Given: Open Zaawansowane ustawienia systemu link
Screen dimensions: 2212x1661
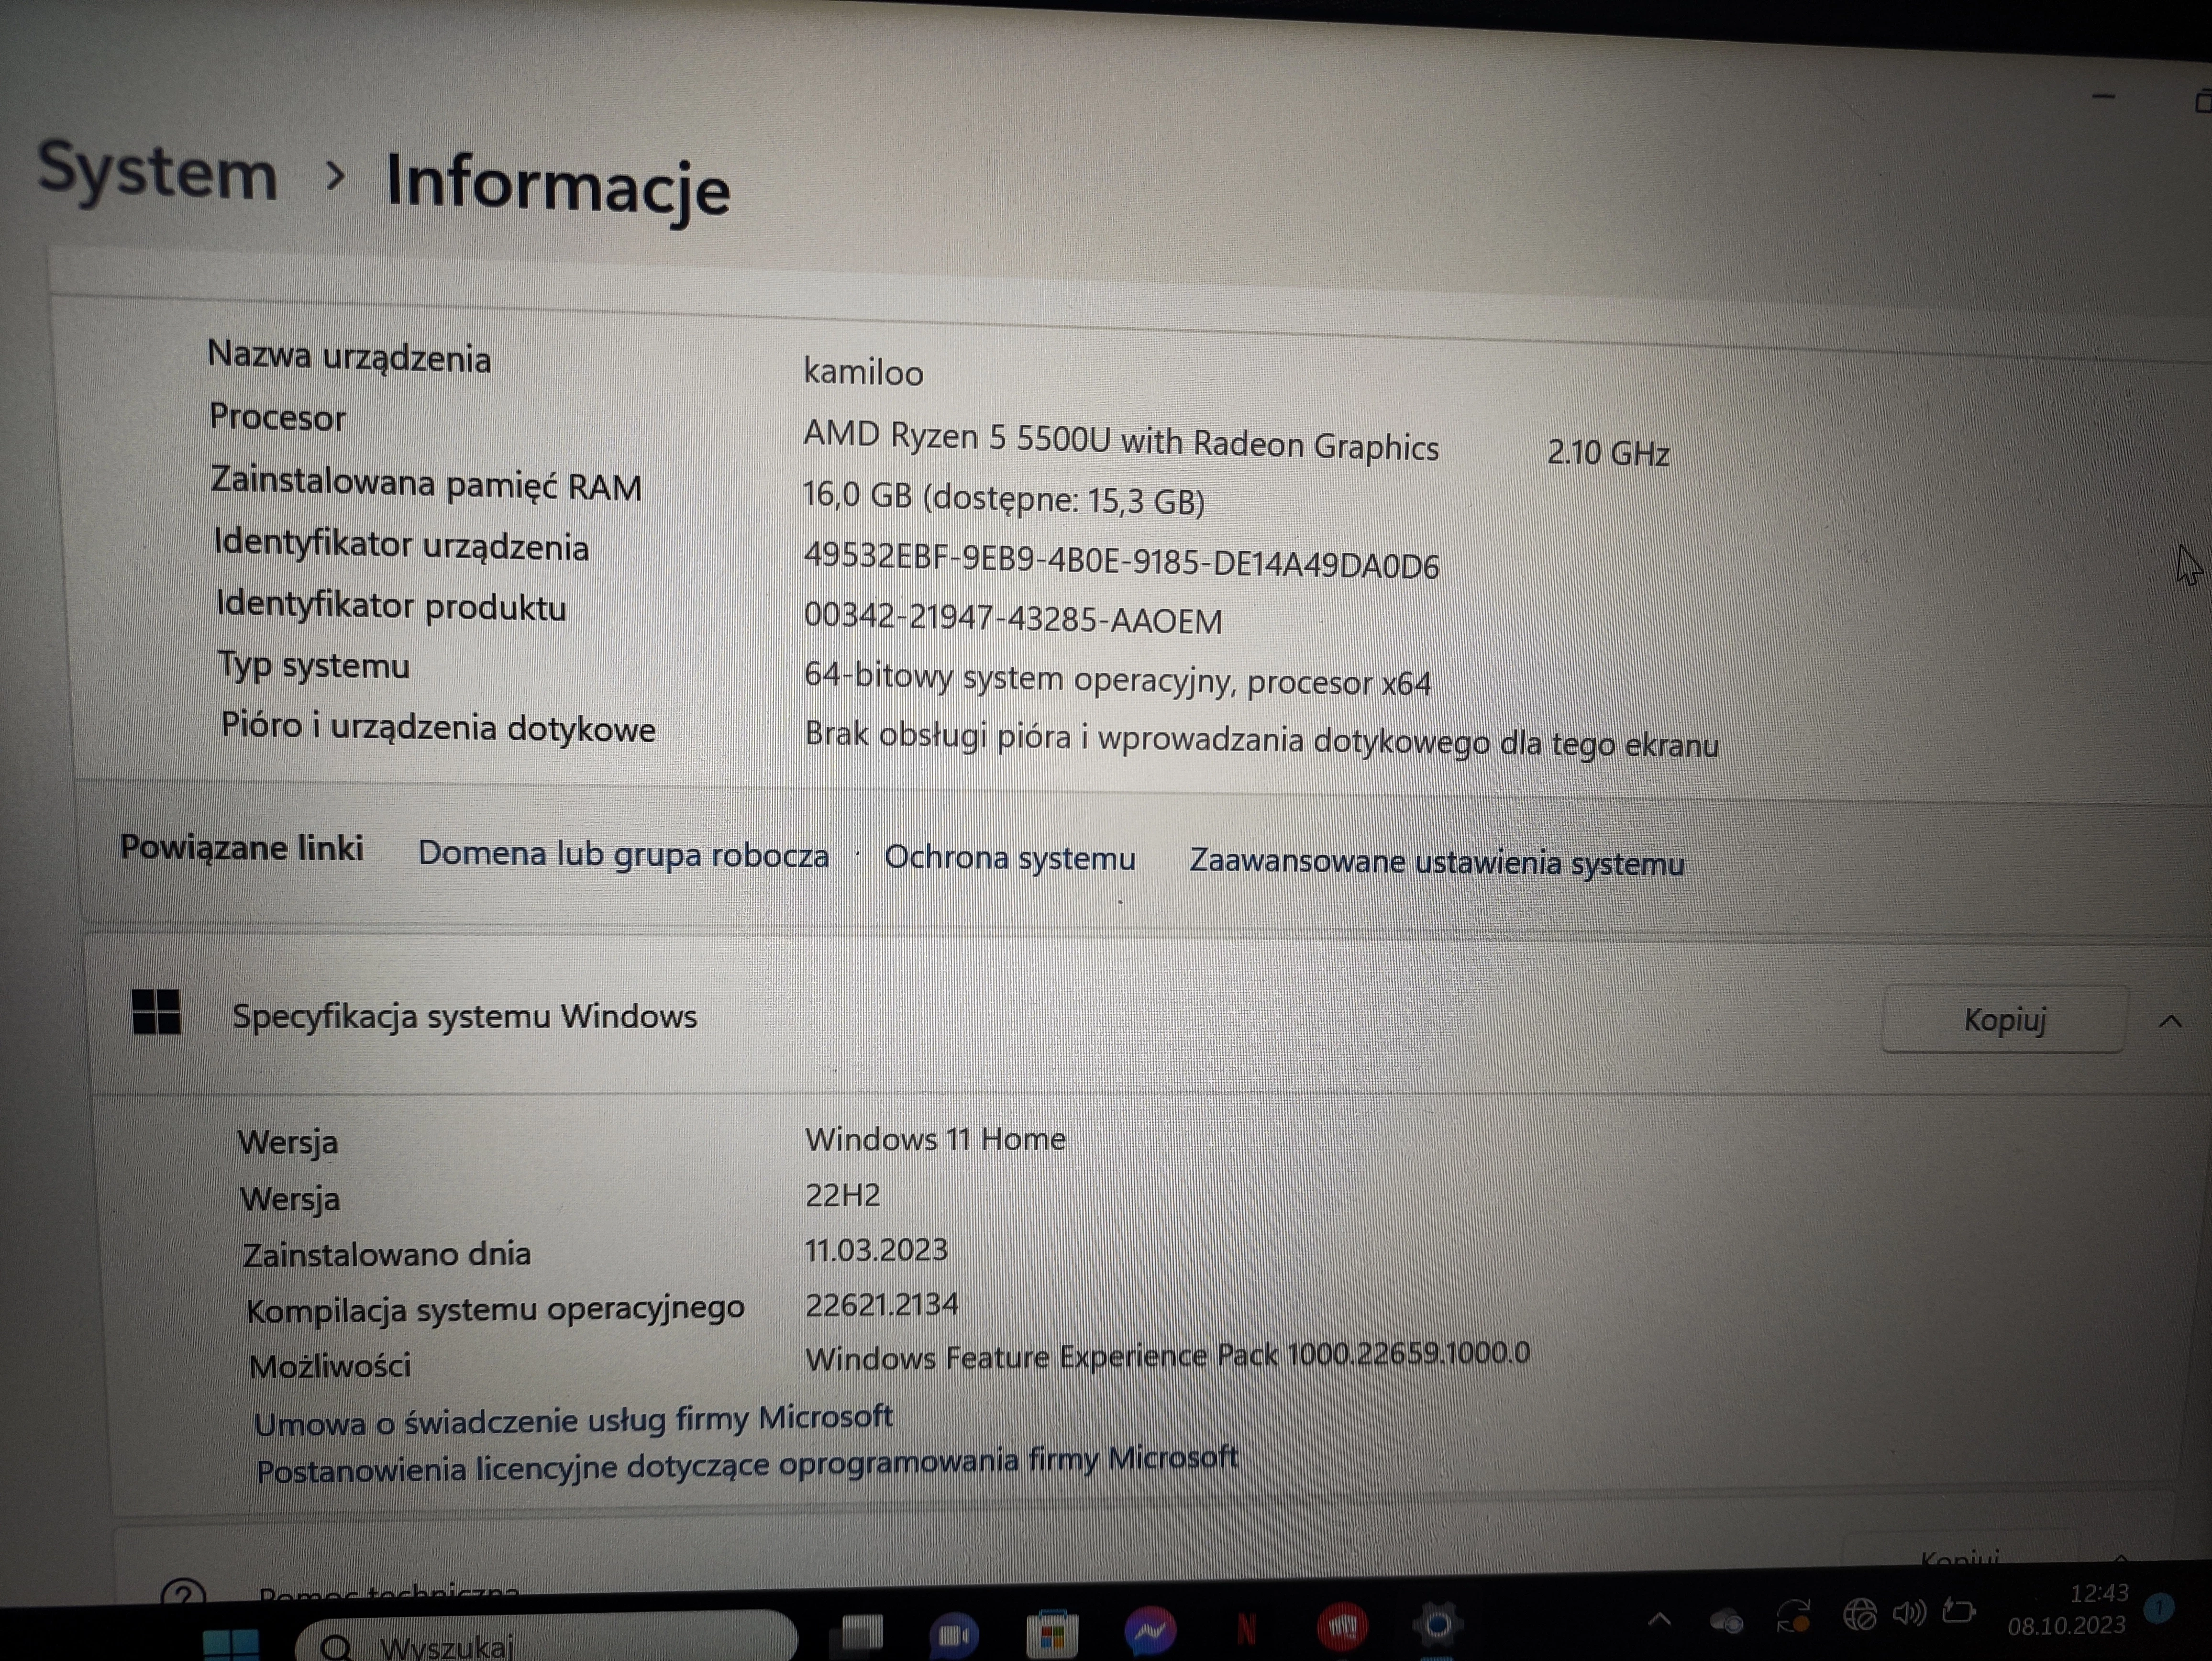Looking at the screenshot, I should click(x=1437, y=862).
